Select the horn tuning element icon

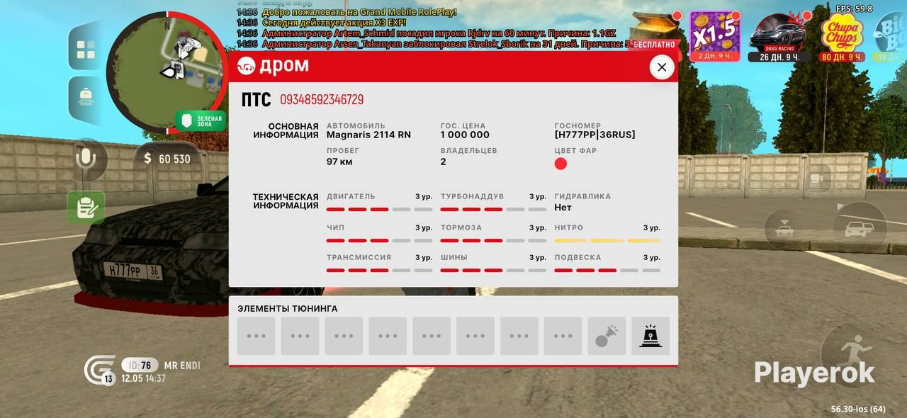(x=607, y=336)
